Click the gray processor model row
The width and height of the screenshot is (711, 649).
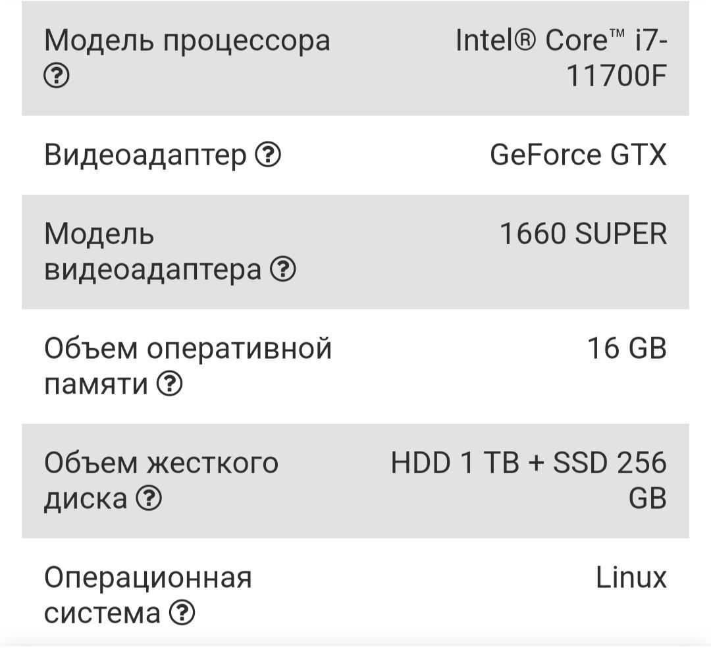click(x=355, y=58)
